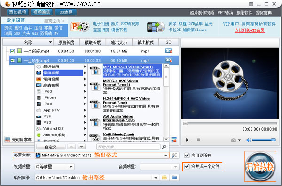
Task: Open the 视频编辑 tab
Action: coord(42,12)
